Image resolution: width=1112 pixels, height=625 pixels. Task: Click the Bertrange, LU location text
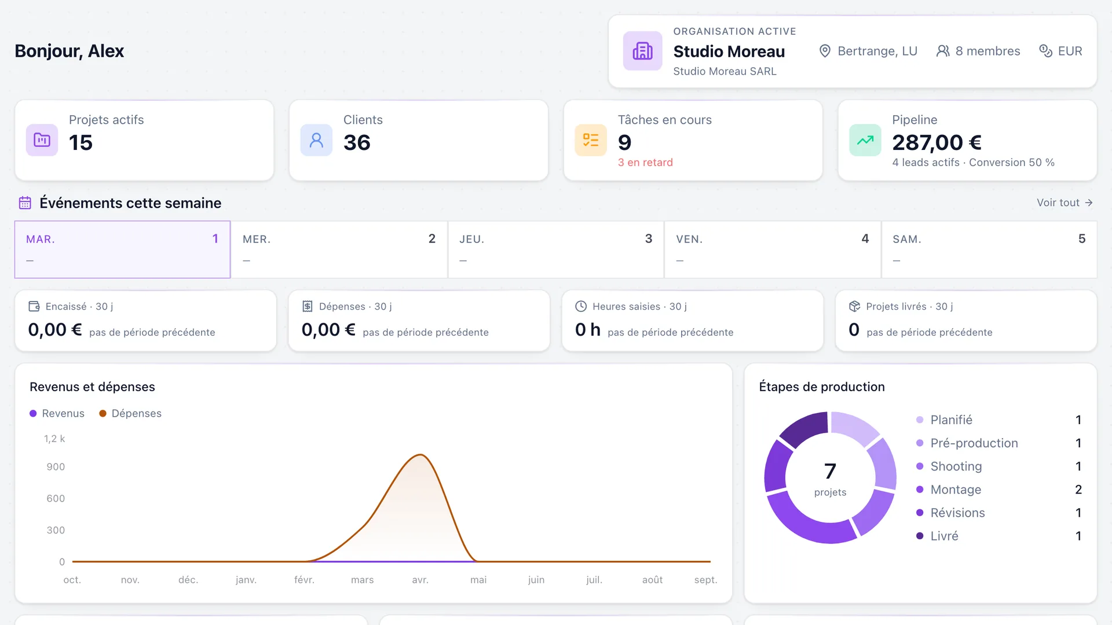[x=877, y=51]
